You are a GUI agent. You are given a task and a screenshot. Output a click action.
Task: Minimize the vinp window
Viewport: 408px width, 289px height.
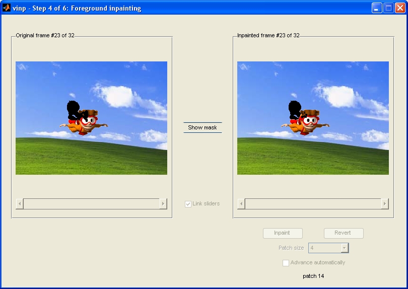click(x=377, y=8)
